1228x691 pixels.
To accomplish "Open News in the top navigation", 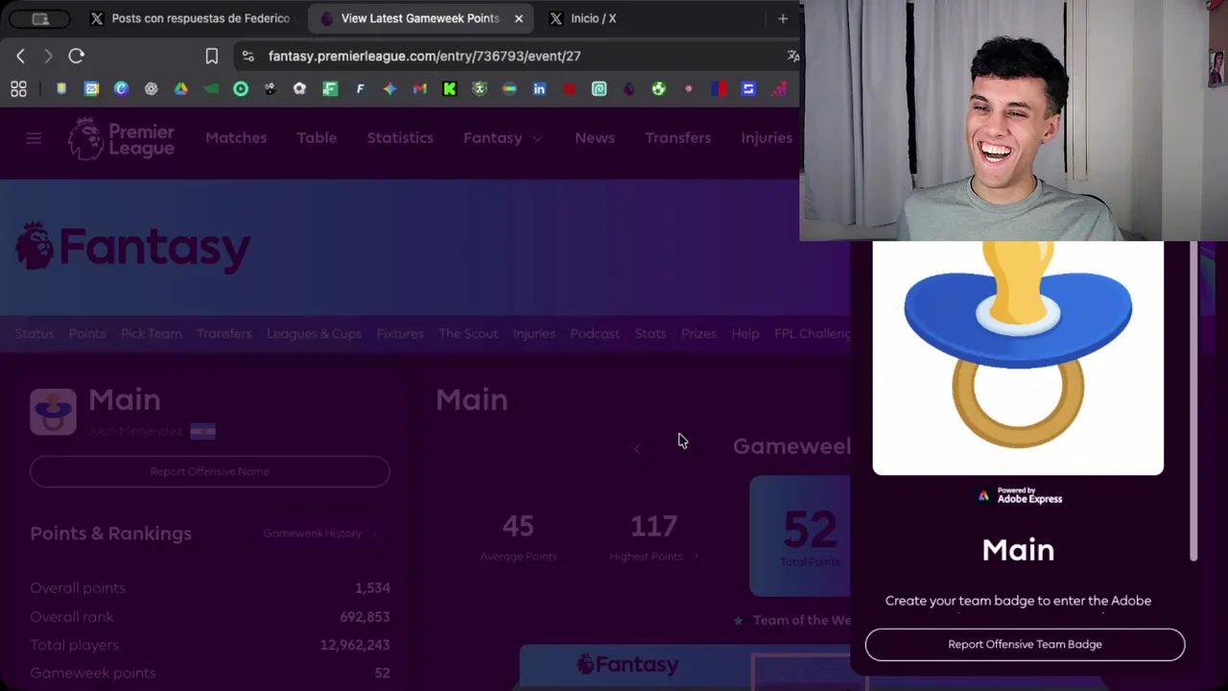I will coord(595,138).
